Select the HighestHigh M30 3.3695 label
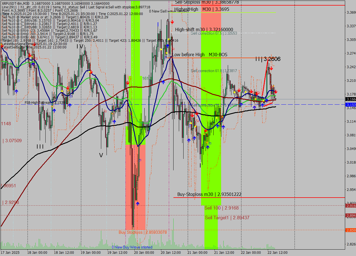The image size is (356, 256). pos(202,9)
